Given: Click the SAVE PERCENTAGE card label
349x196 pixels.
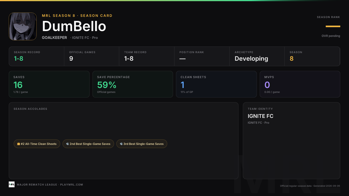Looking at the screenshot, I should (x=113, y=77).
